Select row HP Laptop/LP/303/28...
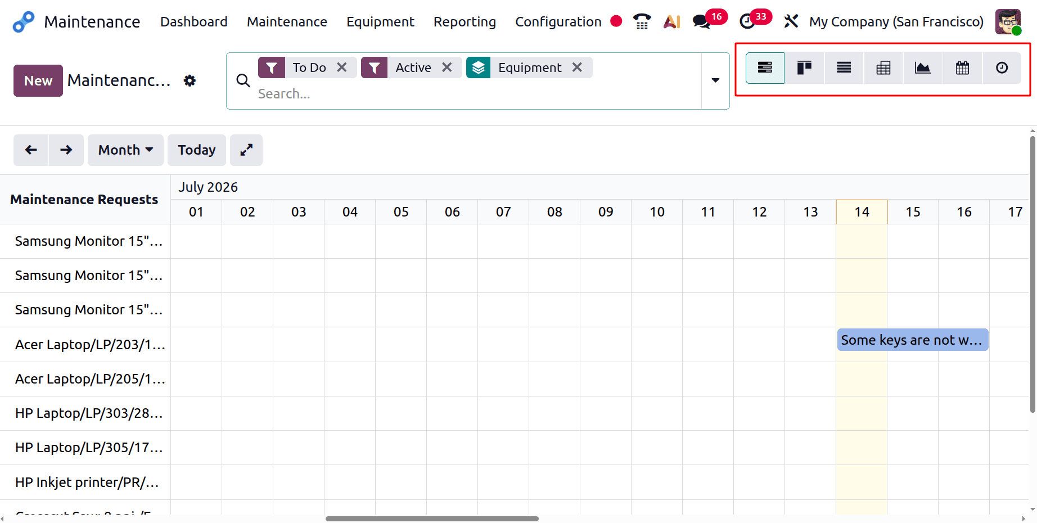This screenshot has width=1037, height=523. [85, 413]
